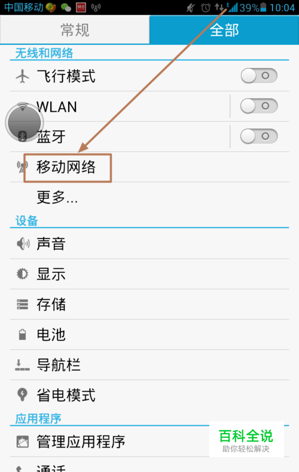Image resolution: width=299 pixels, height=472 pixels.
Task: Tap the floating gray assistive ball
Action: 25,123
